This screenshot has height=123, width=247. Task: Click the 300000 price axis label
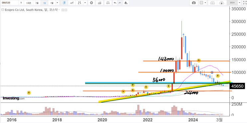[x=238, y=21]
